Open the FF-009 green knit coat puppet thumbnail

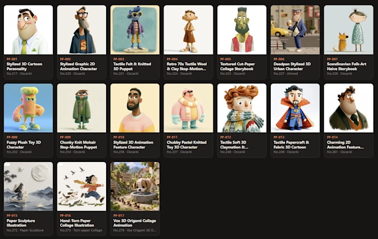tap(82, 108)
